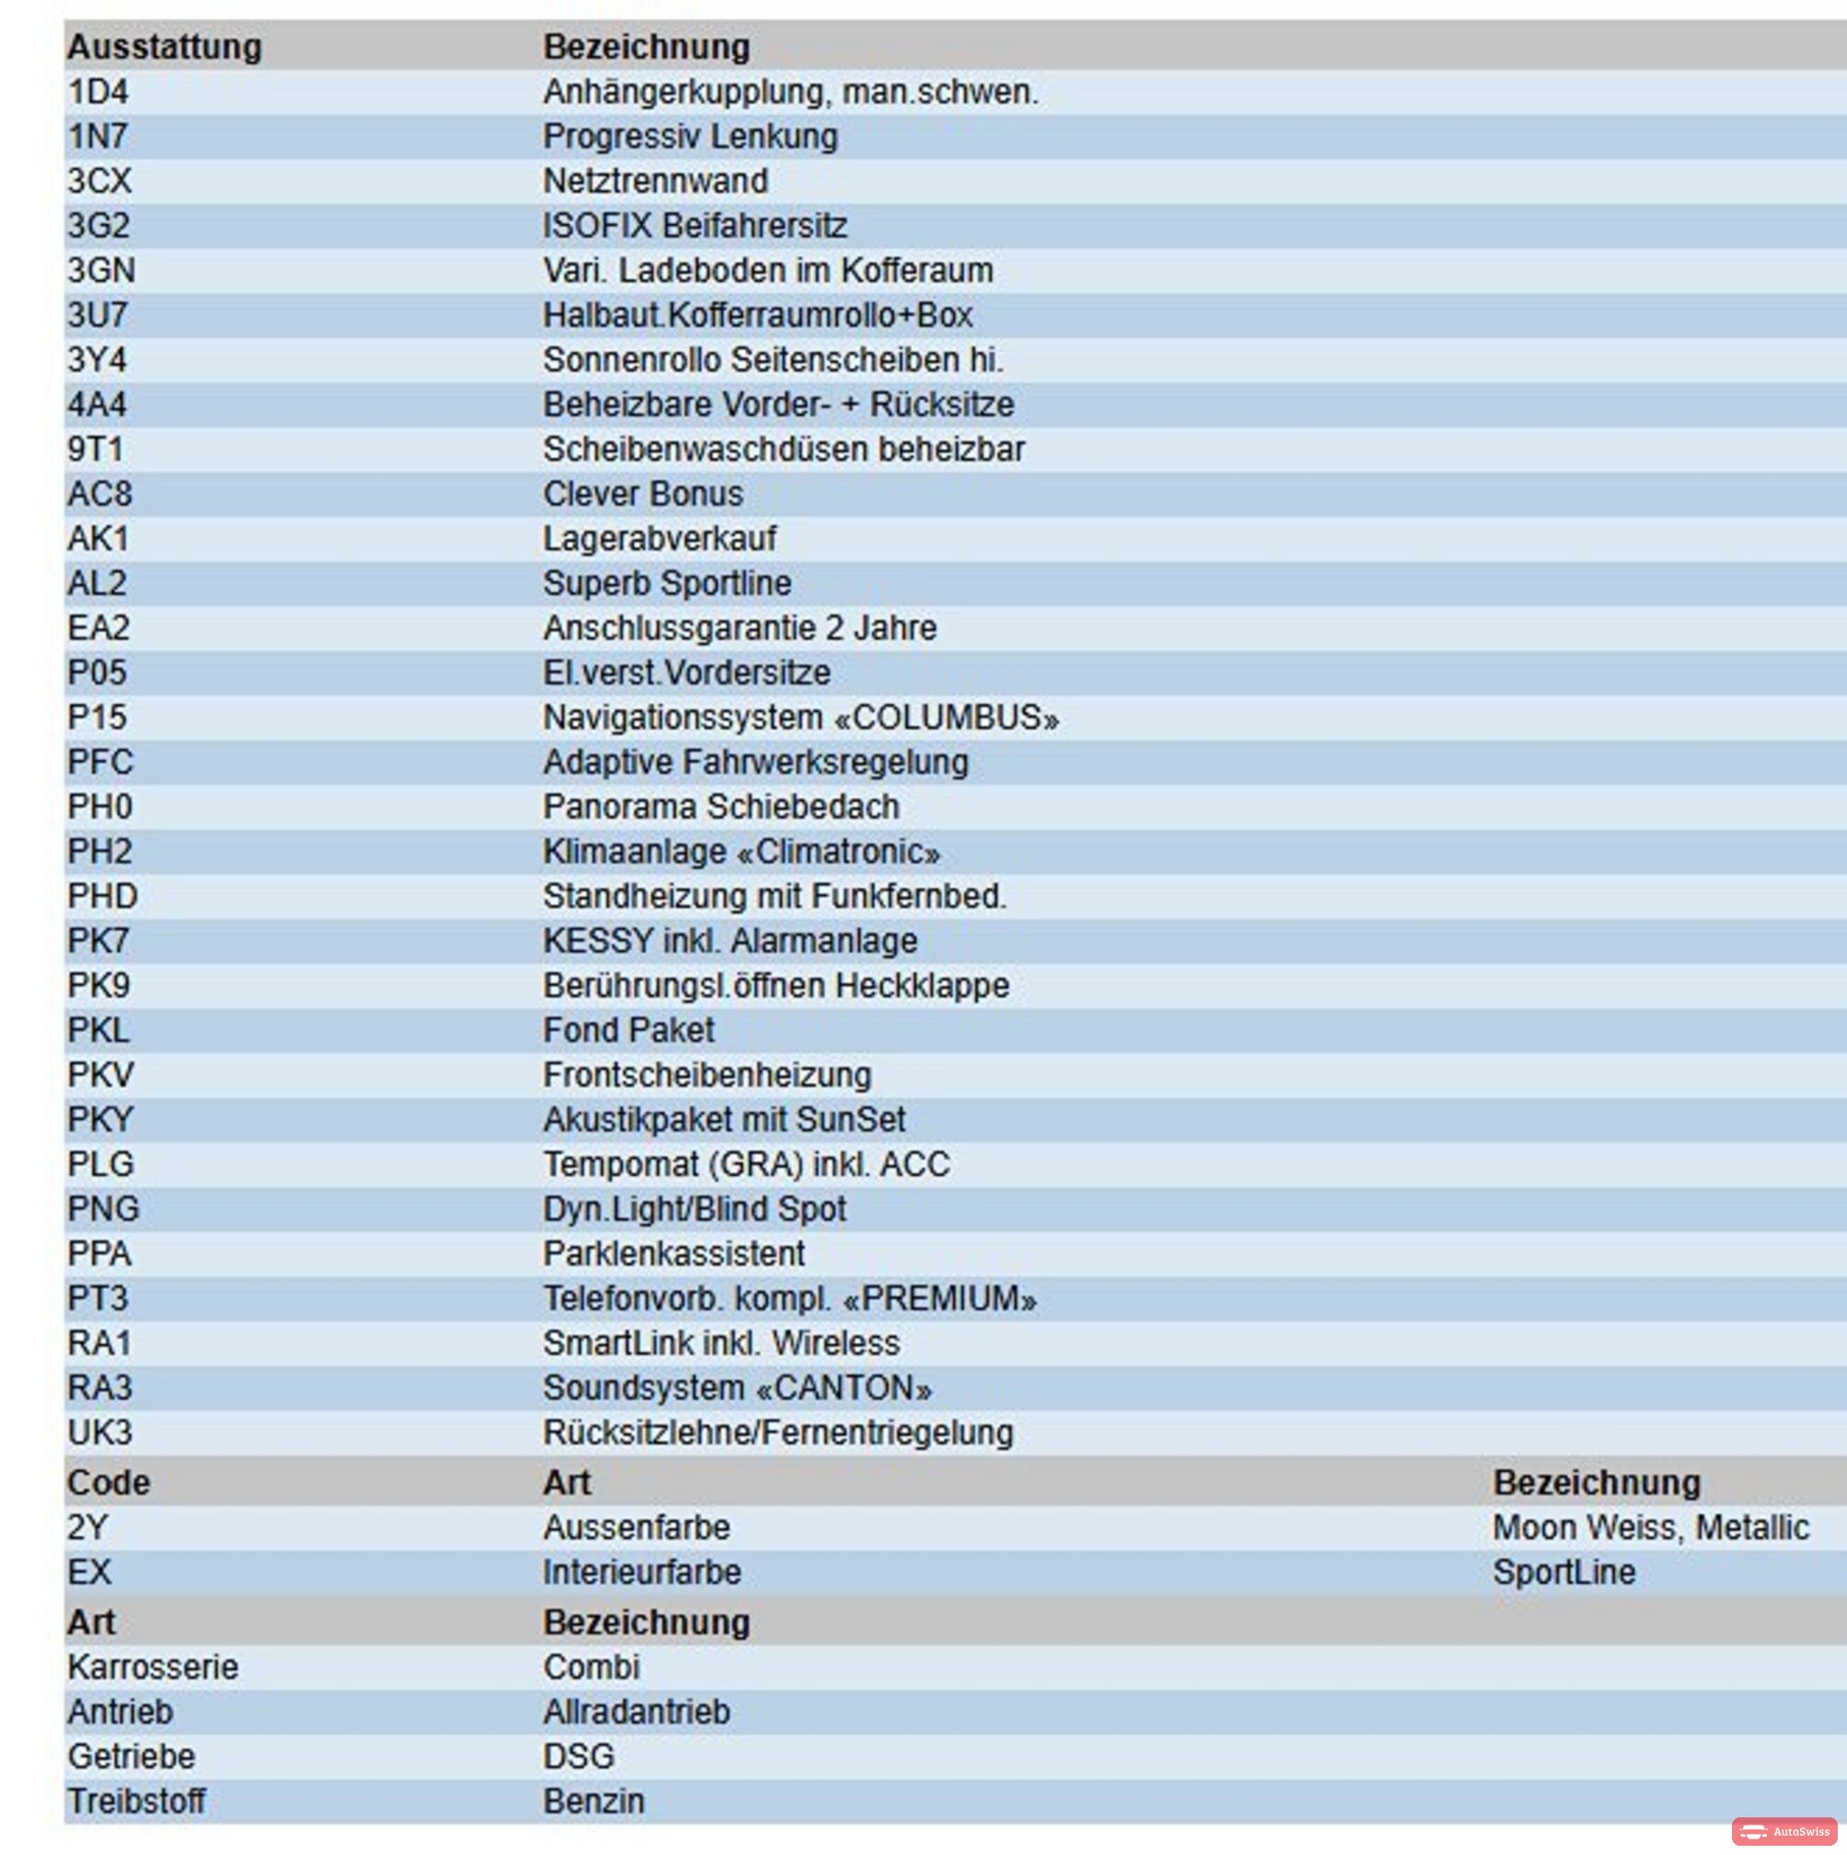Click equipment code "AK1"
The width and height of the screenshot is (1847, 1855).
[98, 538]
